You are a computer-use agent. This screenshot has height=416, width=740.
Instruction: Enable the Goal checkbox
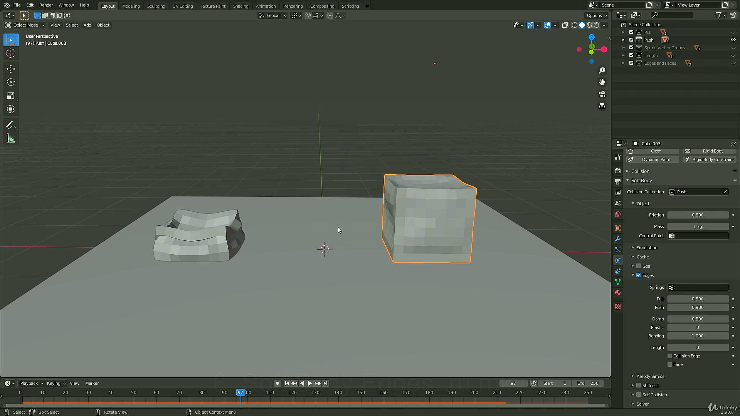pos(639,266)
